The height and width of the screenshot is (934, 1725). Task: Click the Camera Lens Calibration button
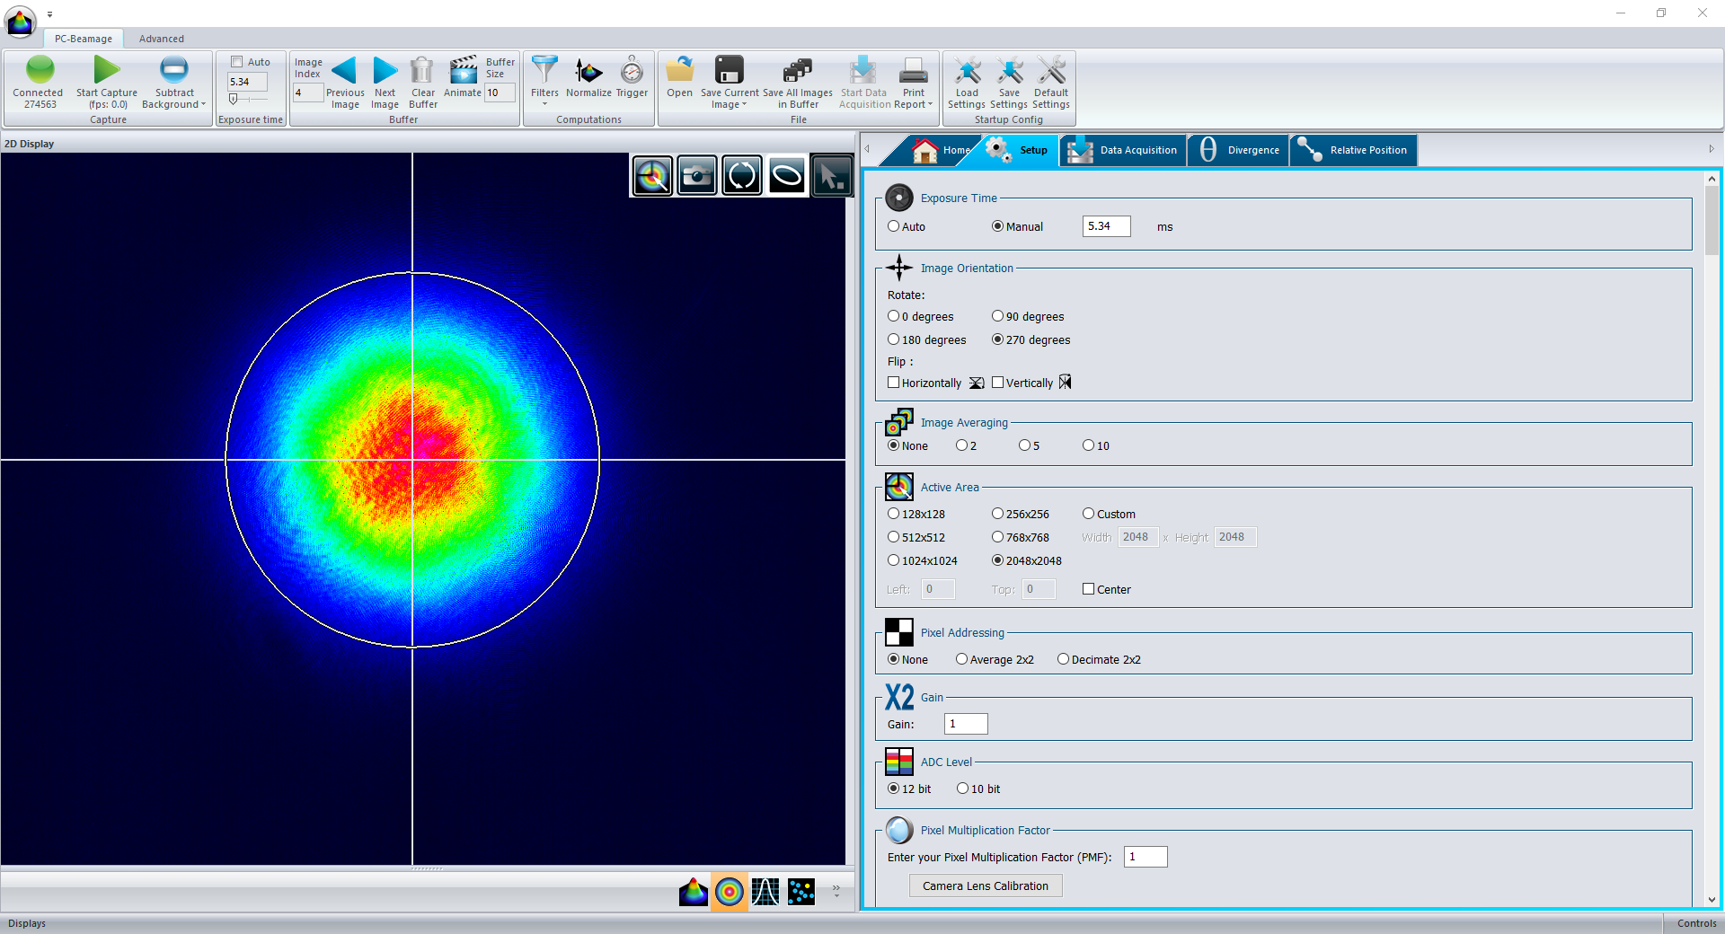[x=985, y=886]
